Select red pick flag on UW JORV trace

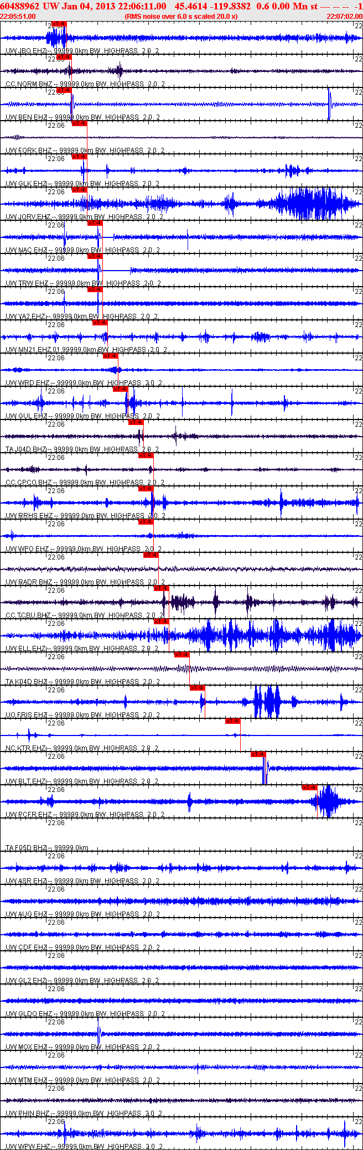[79, 190]
